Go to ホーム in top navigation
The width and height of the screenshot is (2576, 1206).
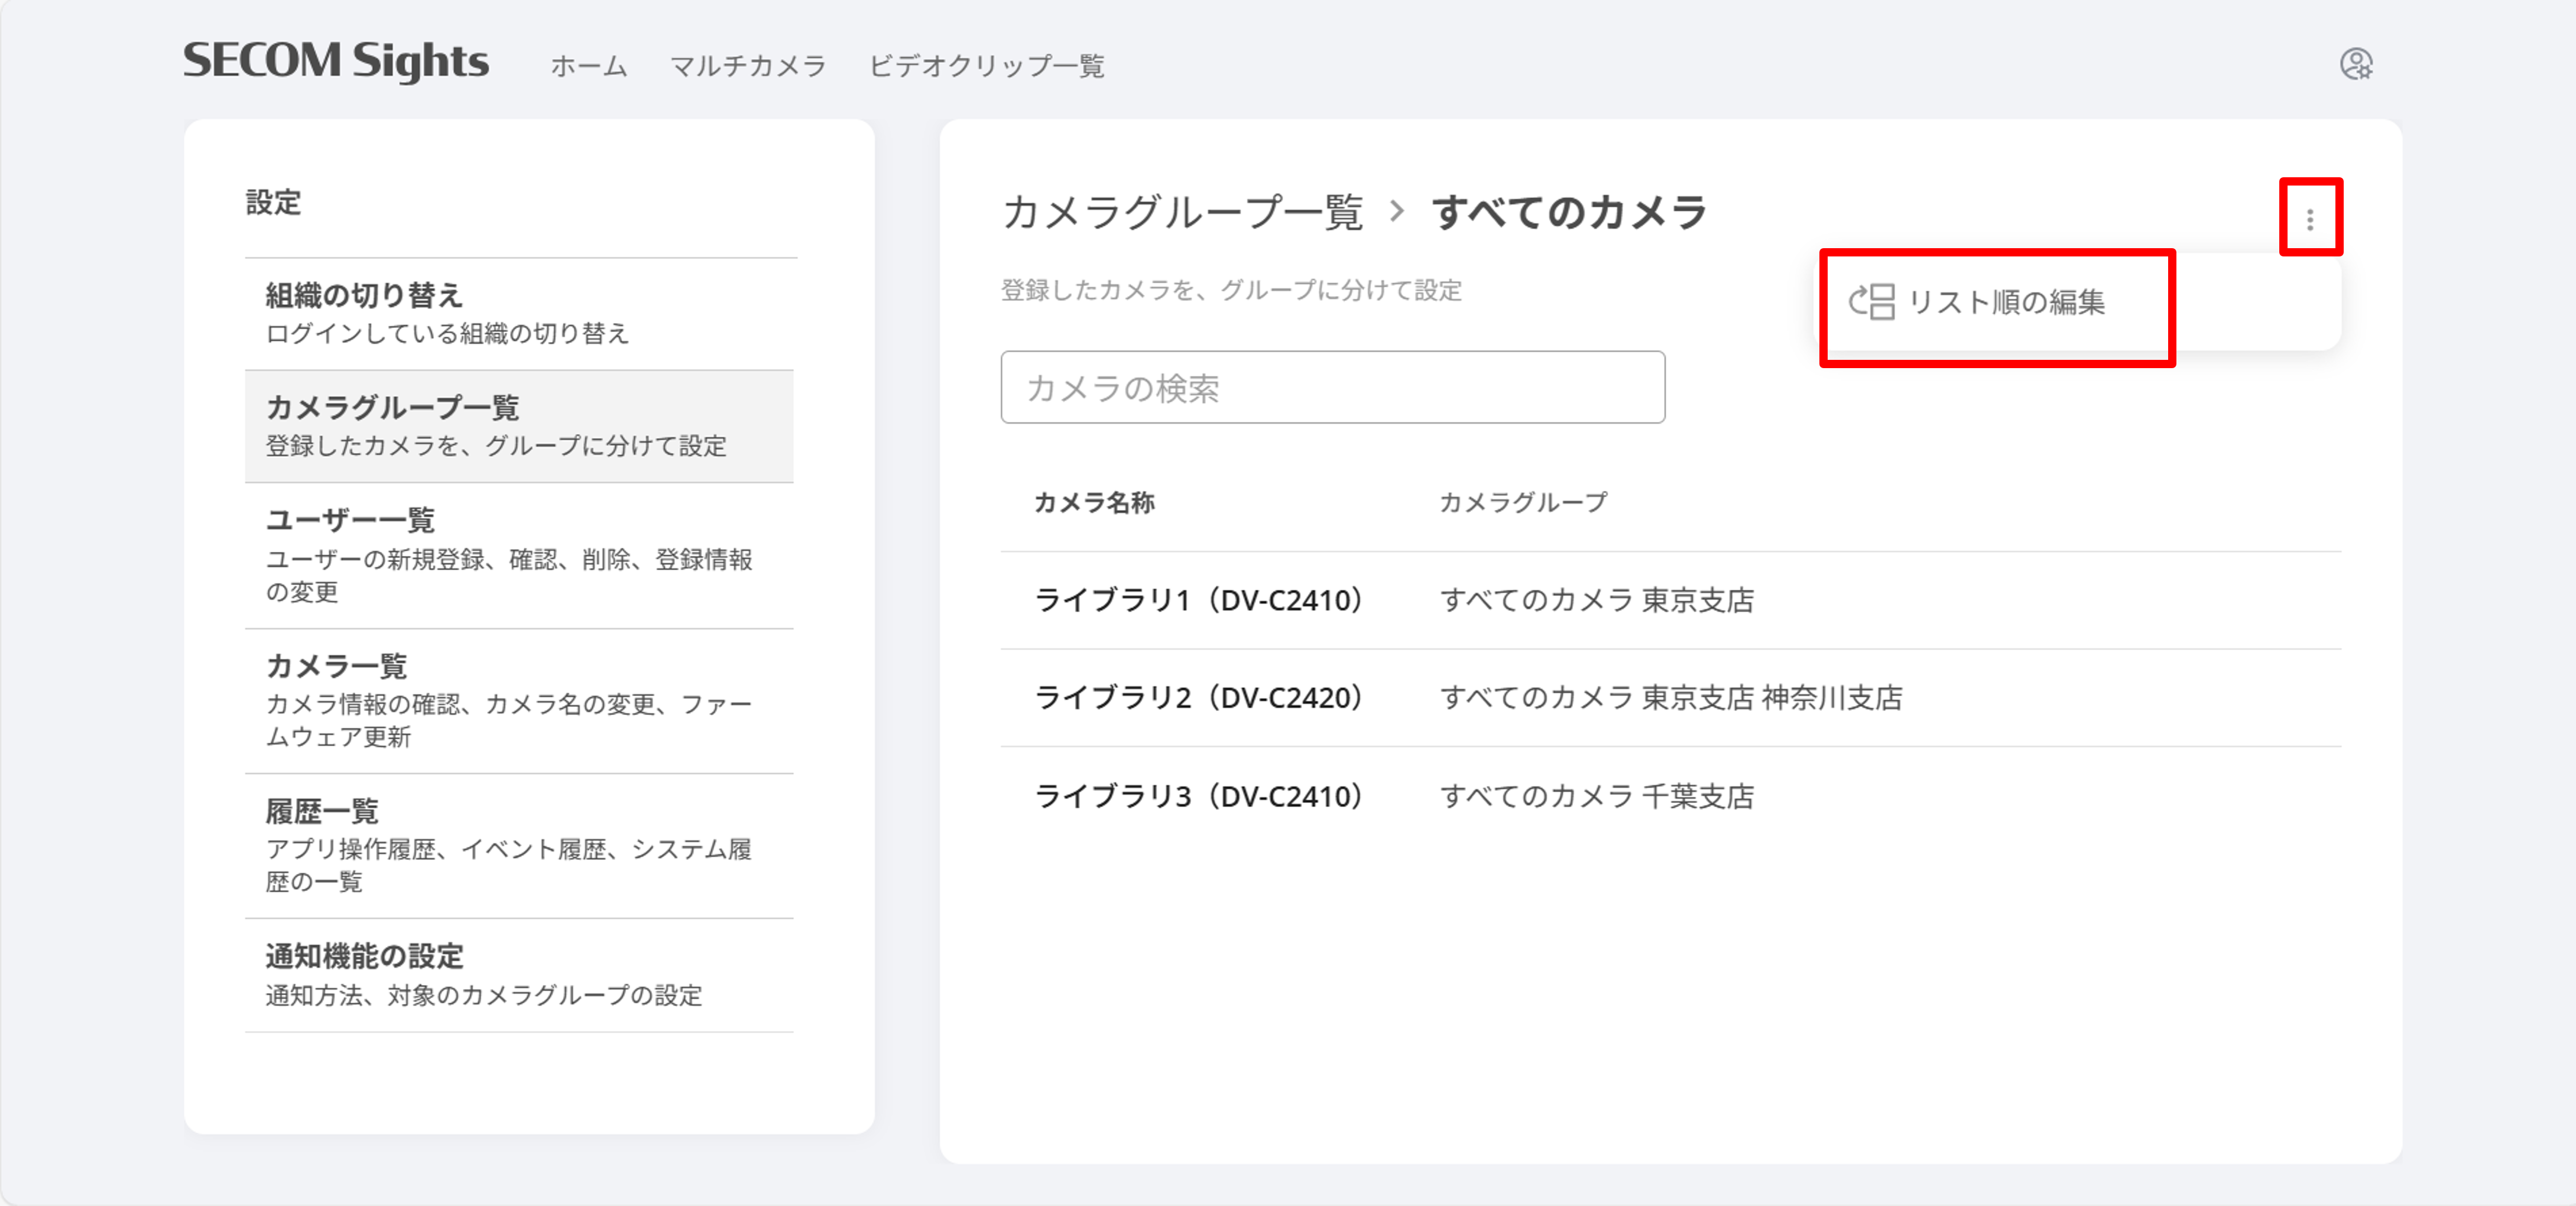(x=589, y=66)
